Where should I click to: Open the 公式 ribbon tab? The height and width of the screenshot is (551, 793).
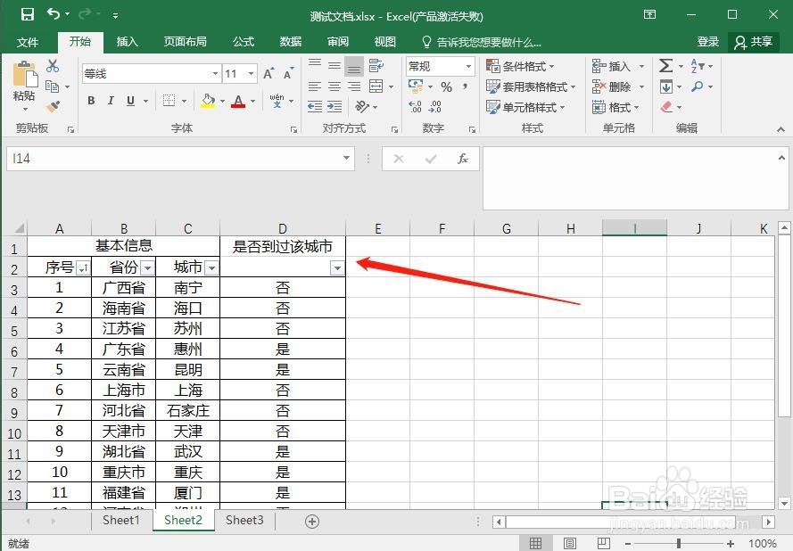(244, 41)
